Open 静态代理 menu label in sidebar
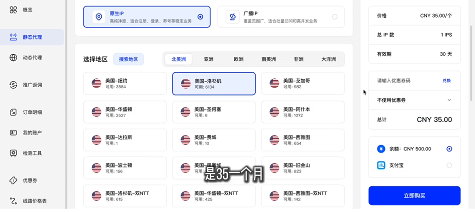The width and height of the screenshot is (475, 212). click(x=32, y=38)
